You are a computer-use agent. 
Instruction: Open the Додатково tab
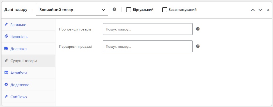click(28, 85)
